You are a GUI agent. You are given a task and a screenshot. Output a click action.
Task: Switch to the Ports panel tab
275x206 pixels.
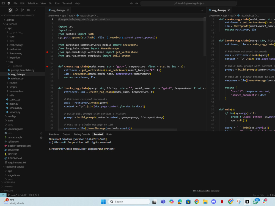[x=109, y=134]
